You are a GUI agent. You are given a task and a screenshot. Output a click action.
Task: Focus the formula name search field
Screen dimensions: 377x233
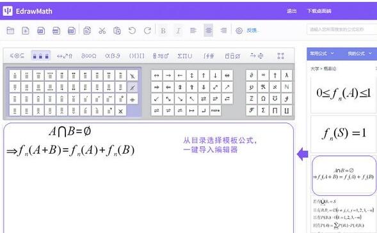click(342, 29)
